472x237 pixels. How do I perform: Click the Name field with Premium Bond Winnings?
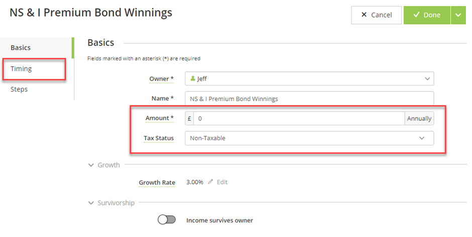point(309,99)
